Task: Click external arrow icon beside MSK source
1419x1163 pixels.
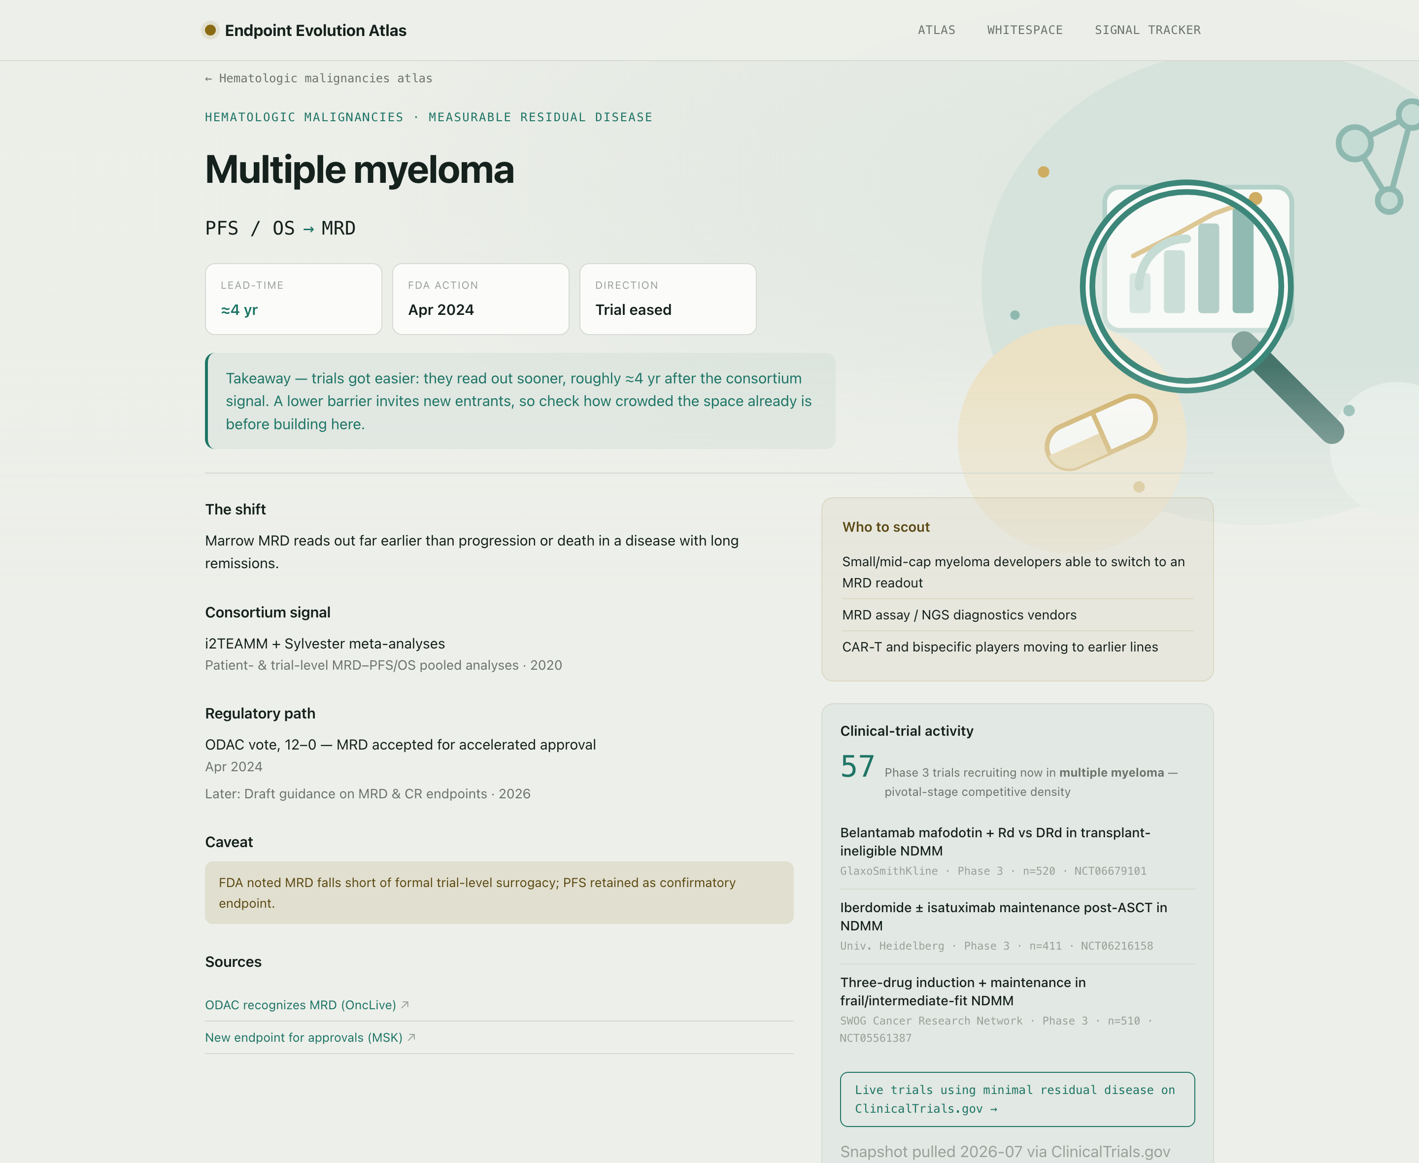Action: click(412, 1037)
